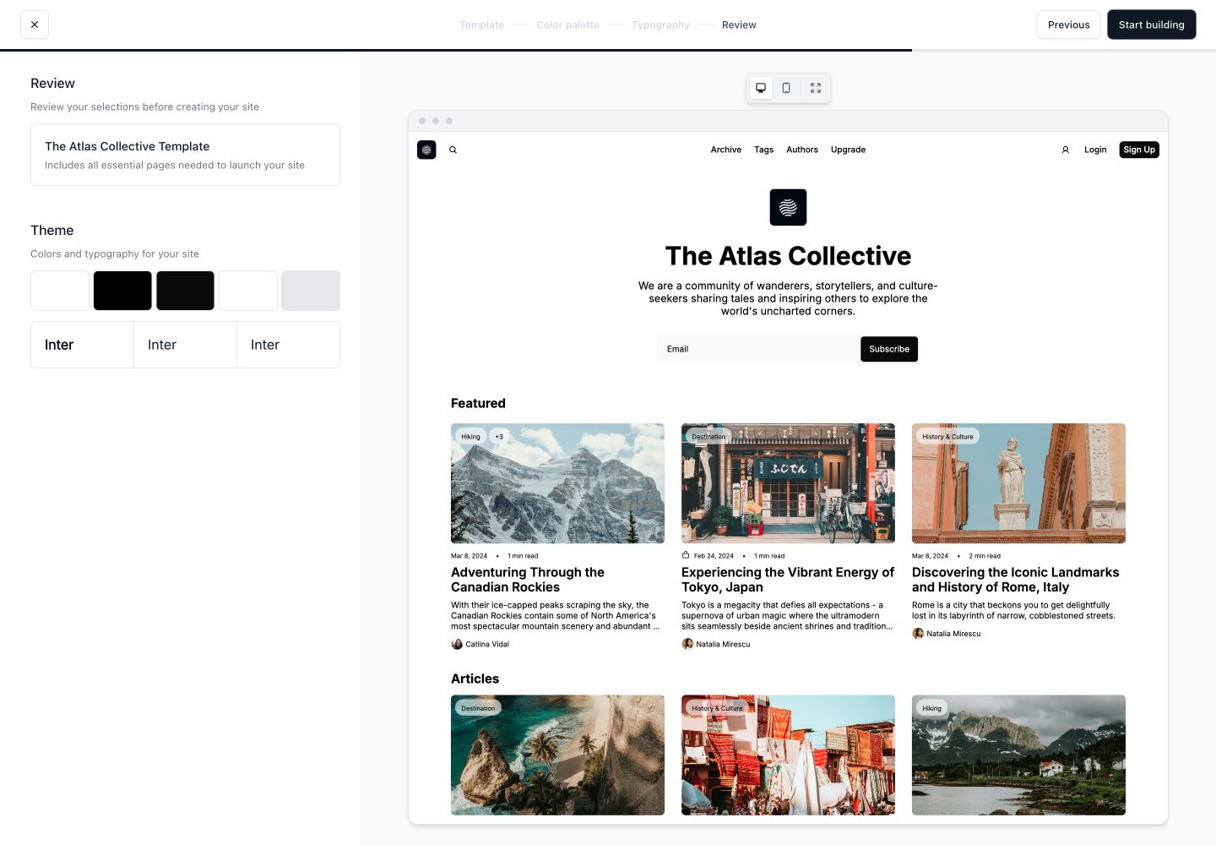Screen dimensions: 1216x845
Task: Open 'Experiencing the Vibrant Energy of Tokyo' title
Action: pyautogui.click(x=788, y=580)
